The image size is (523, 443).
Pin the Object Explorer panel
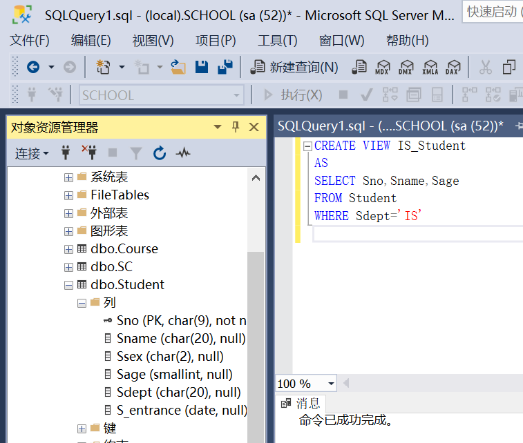[236, 127]
